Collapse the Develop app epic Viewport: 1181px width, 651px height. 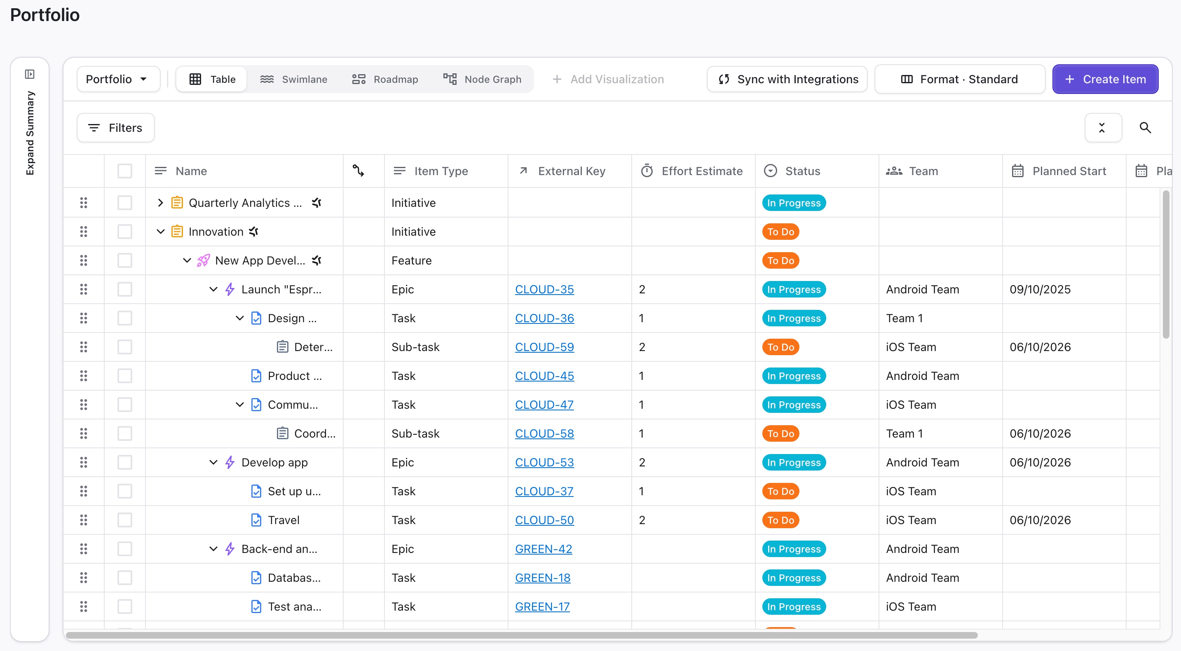[x=213, y=462]
